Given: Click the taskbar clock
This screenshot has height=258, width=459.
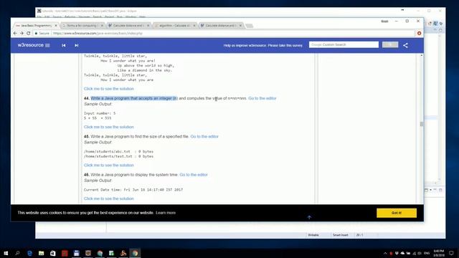Looking at the screenshot, I should 439,253.
